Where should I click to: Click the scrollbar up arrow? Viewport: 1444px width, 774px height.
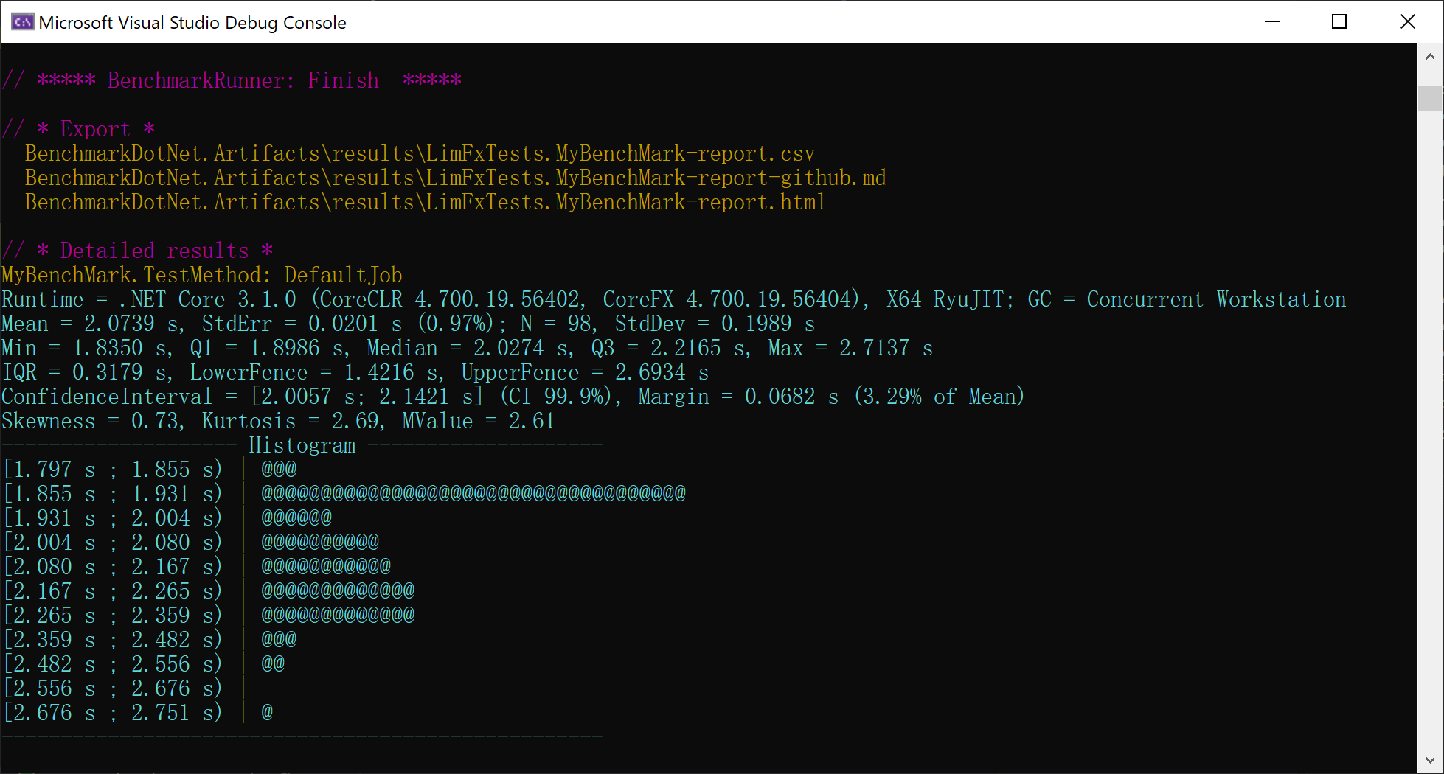pos(1430,56)
